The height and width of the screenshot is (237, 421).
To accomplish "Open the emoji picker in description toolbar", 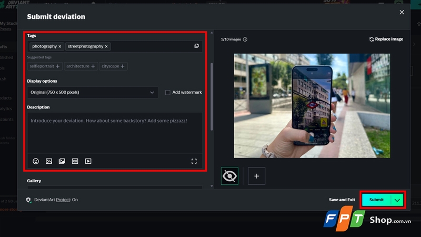I will 36,161.
